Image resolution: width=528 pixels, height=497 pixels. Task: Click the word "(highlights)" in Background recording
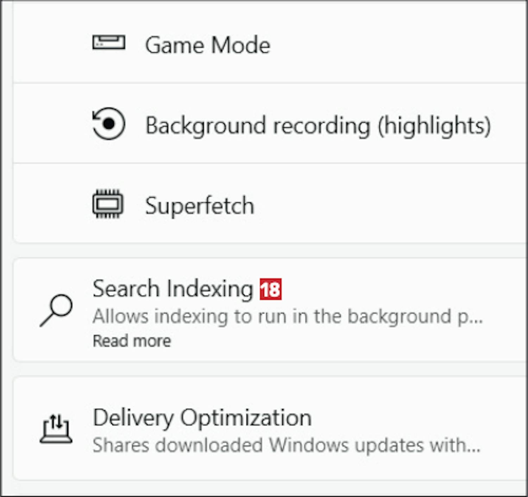(x=434, y=126)
